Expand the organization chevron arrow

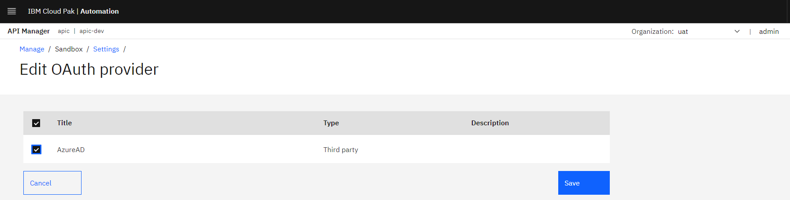737,32
